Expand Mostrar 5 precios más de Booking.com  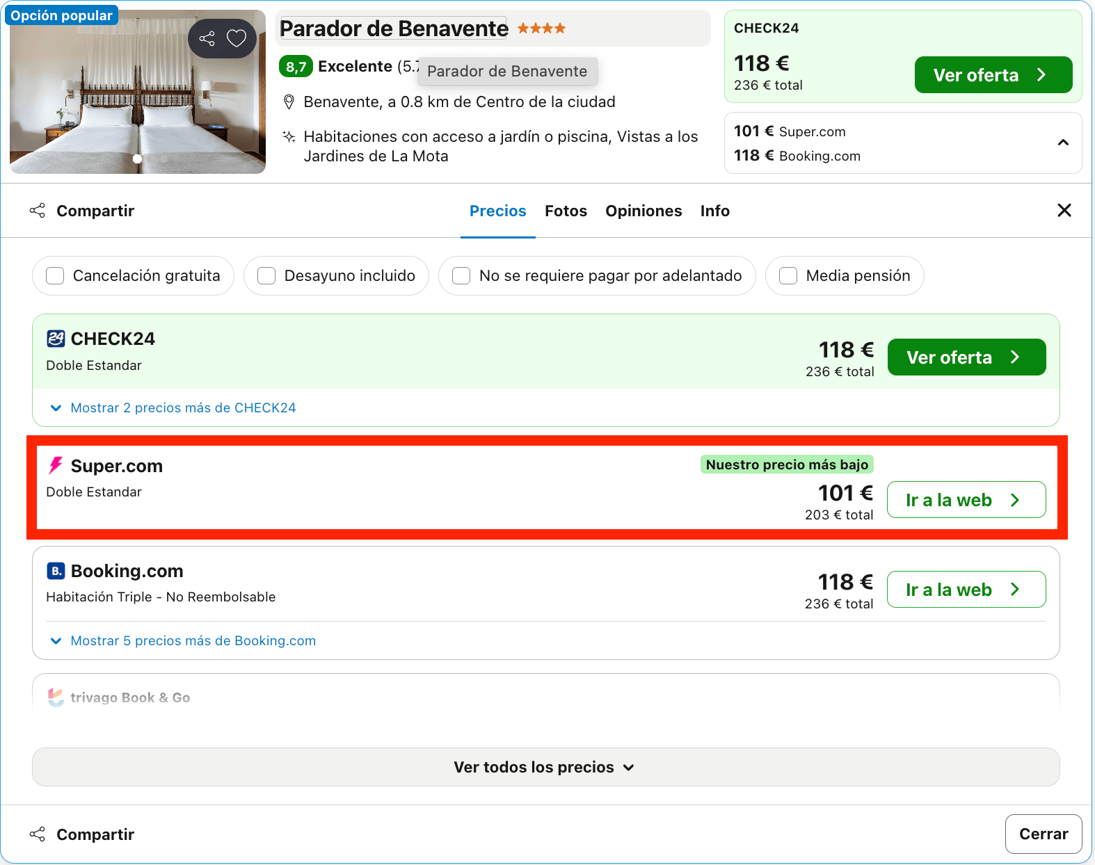pyautogui.click(x=182, y=640)
